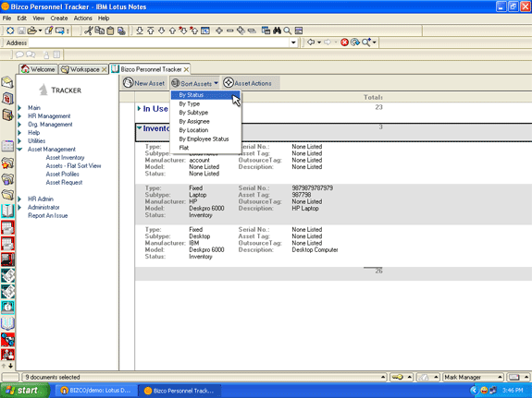Click the Cut scissors toolbar icon

(88, 30)
